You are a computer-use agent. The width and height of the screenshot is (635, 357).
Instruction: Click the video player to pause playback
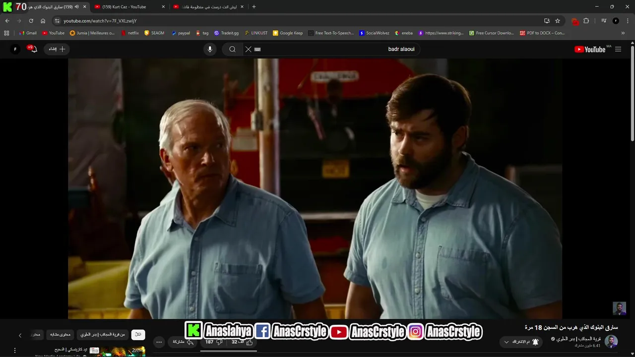click(x=315, y=188)
